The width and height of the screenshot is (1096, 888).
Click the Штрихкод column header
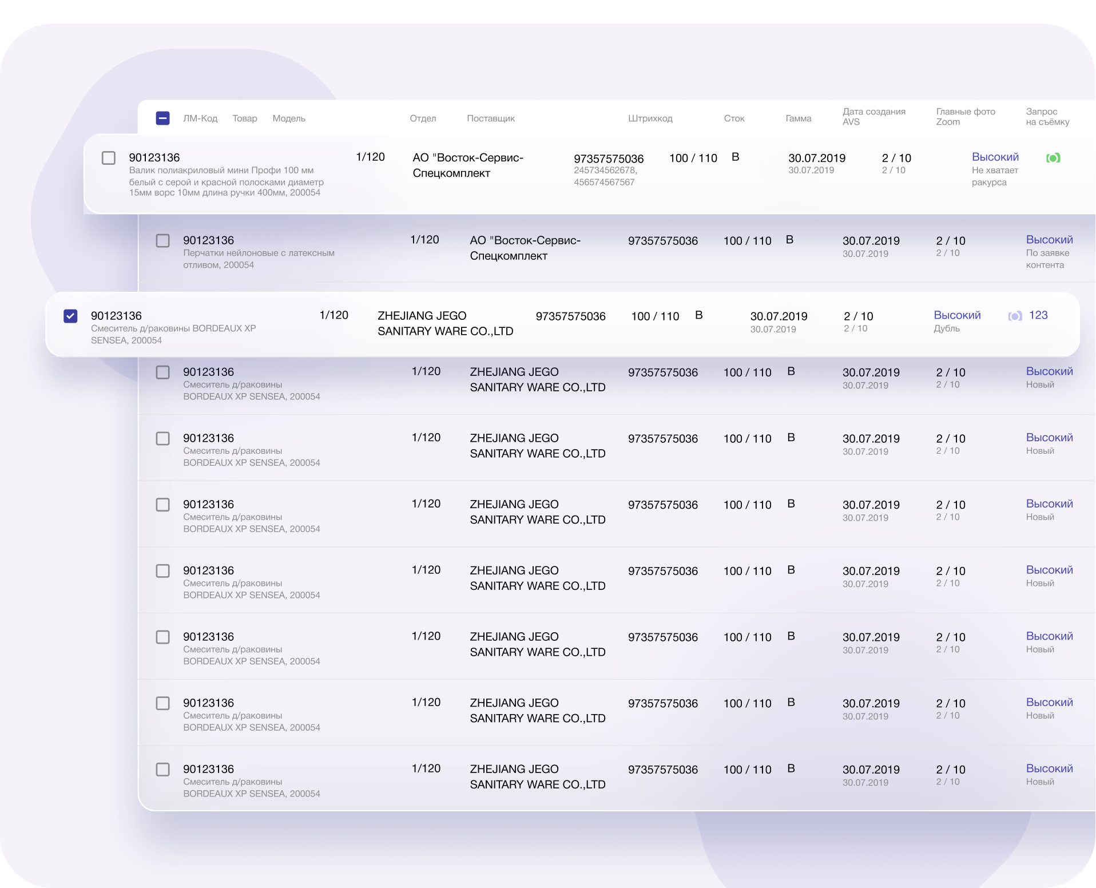(x=650, y=118)
